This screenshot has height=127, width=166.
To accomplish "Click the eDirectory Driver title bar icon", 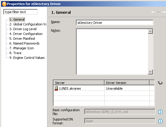I will point(4,4).
